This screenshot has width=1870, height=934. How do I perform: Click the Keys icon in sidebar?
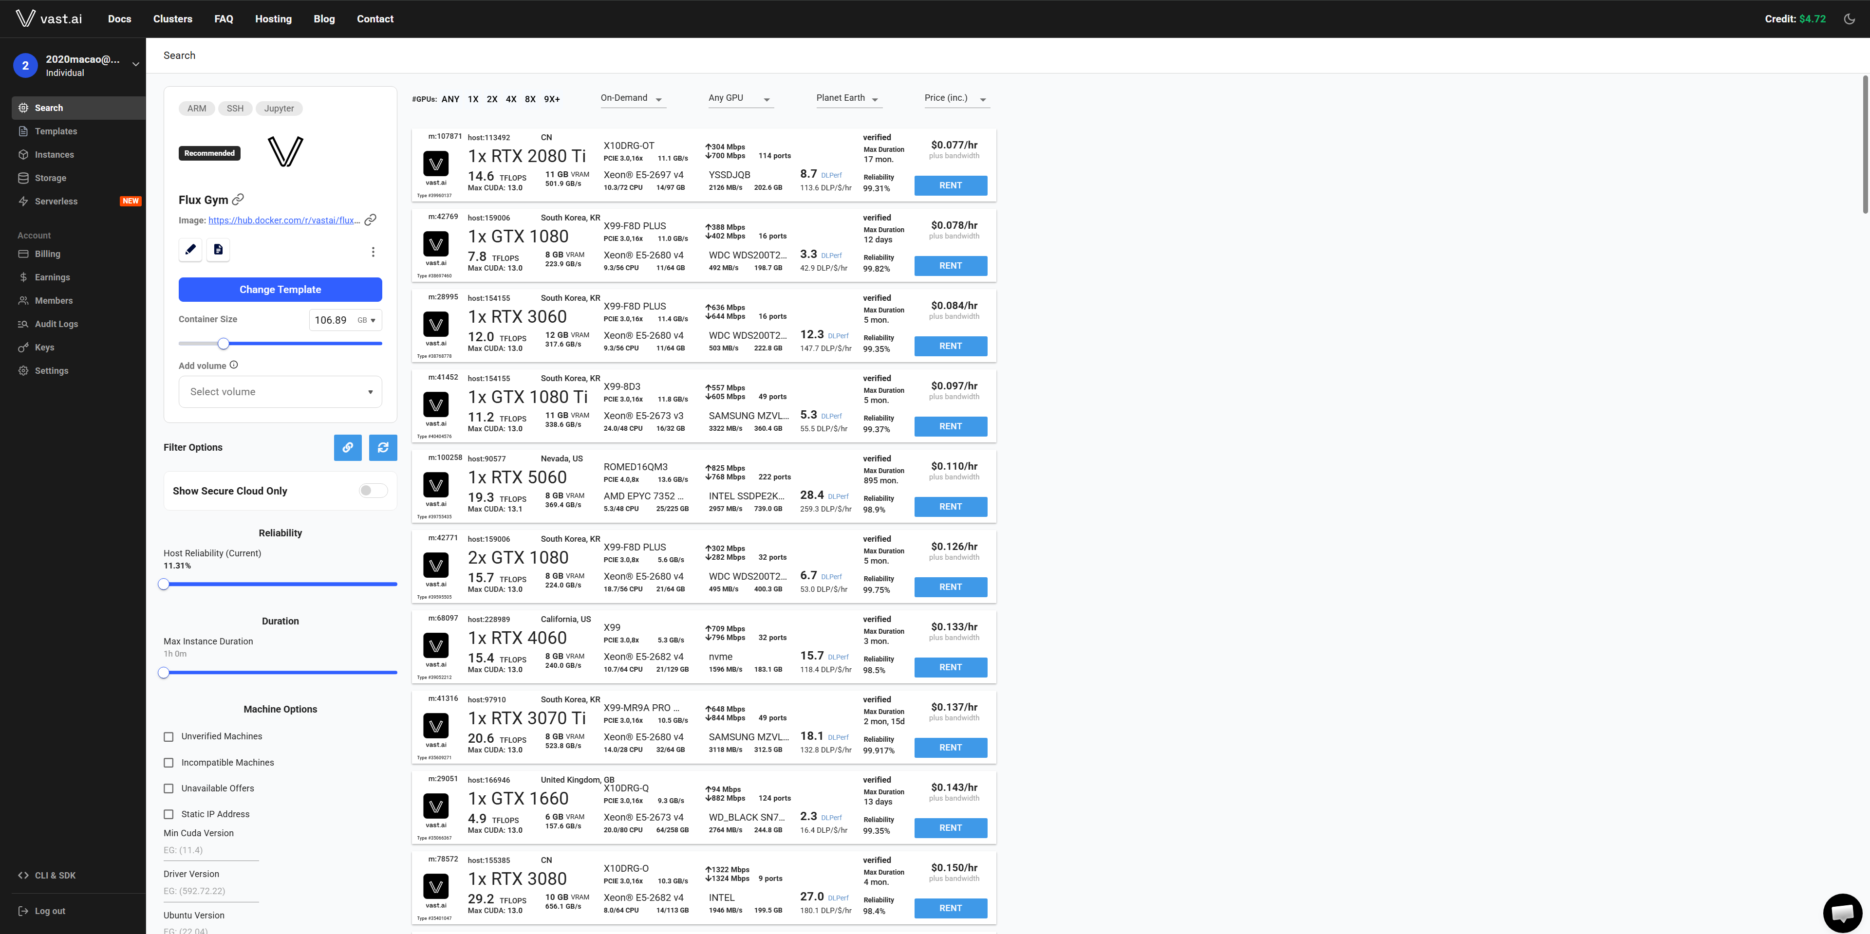point(23,347)
